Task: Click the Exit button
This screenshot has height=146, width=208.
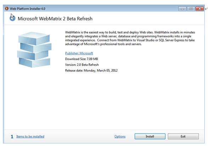Action: pyautogui.click(x=183, y=136)
